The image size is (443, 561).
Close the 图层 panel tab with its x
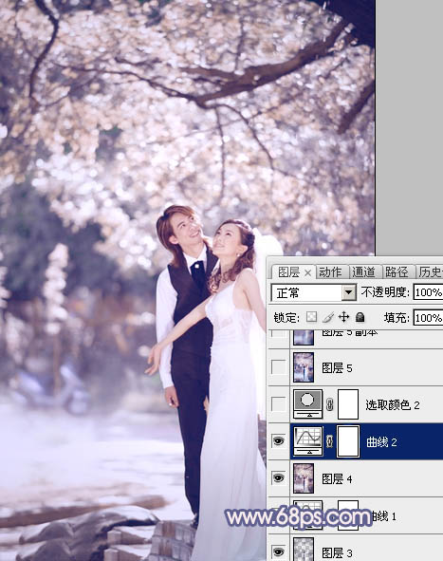point(308,273)
